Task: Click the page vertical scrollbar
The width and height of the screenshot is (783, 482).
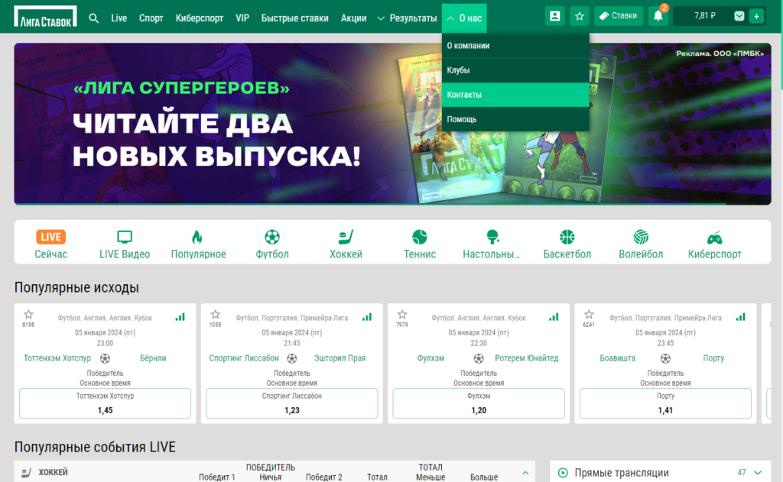Action: pyautogui.click(x=781, y=45)
